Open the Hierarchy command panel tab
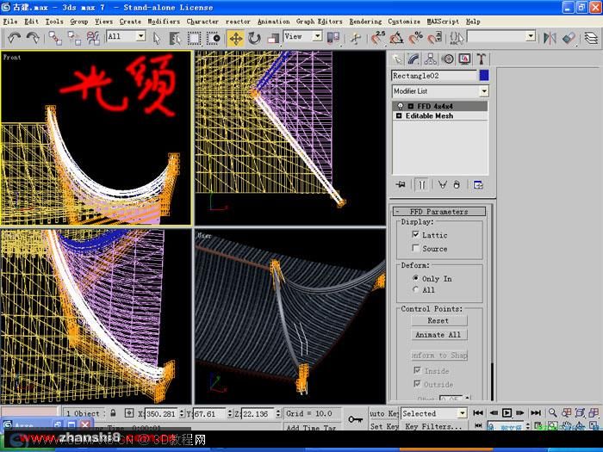Image resolution: width=603 pixels, height=452 pixels. coord(431,59)
